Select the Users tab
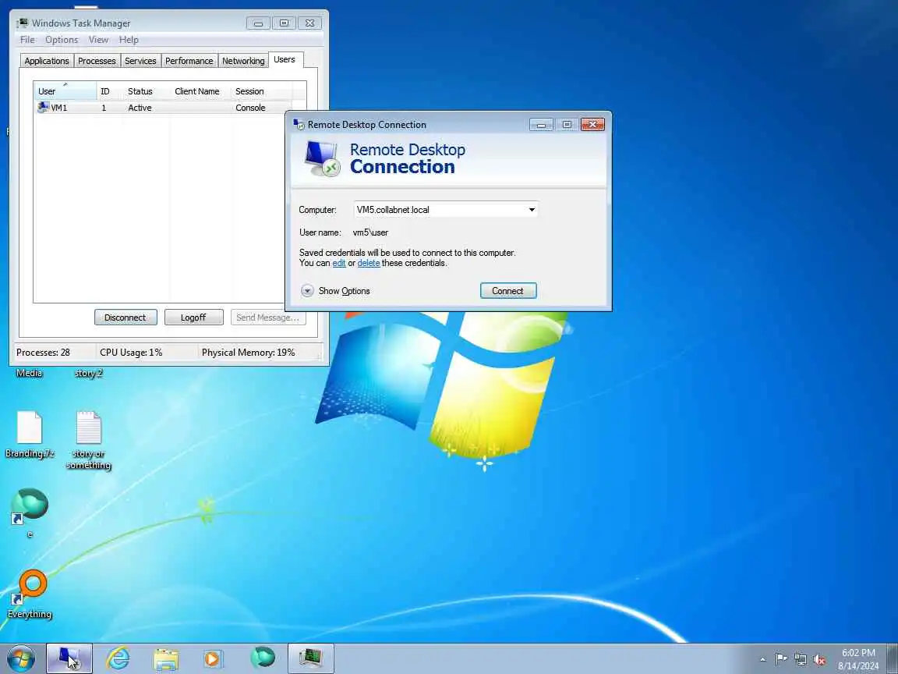This screenshot has height=674, width=898. point(285,59)
